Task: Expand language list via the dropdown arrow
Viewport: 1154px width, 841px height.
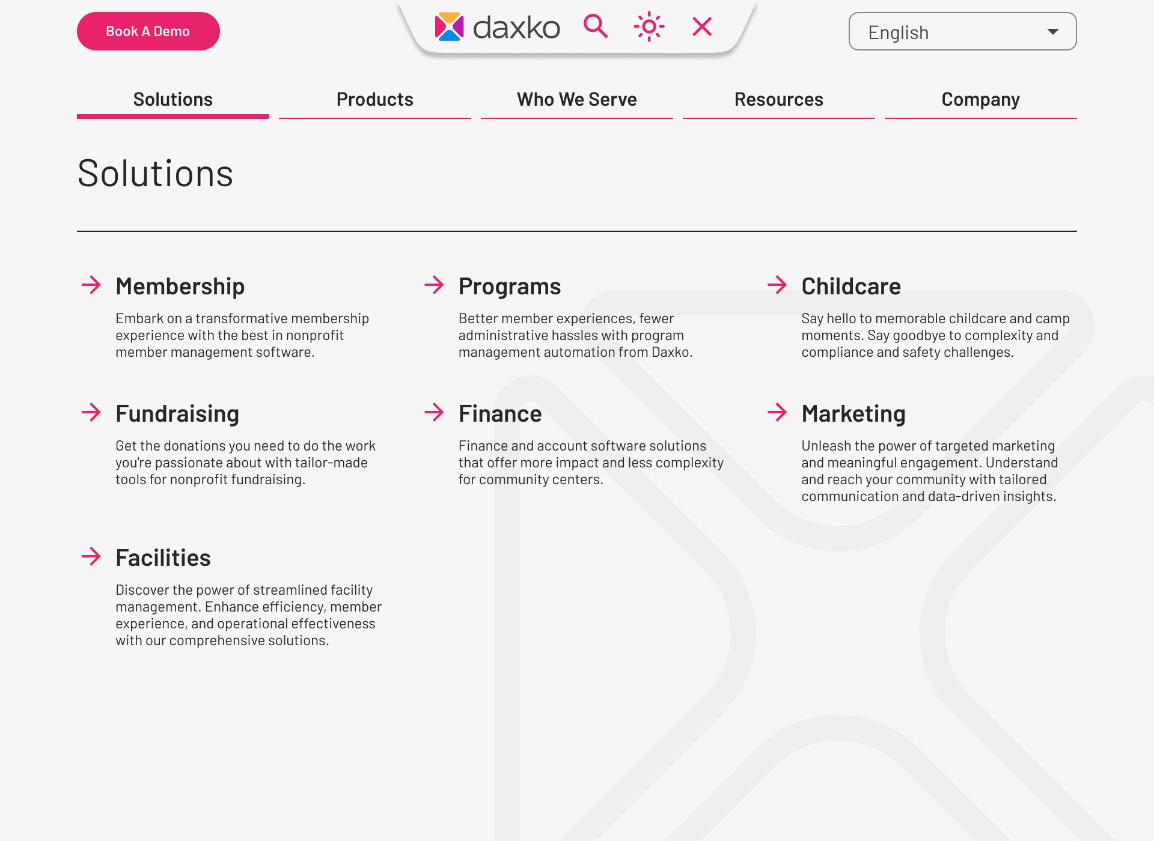Action: (x=1052, y=32)
